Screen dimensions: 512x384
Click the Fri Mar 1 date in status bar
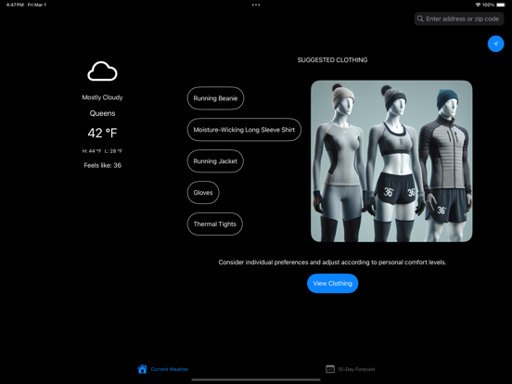pyautogui.click(x=37, y=5)
